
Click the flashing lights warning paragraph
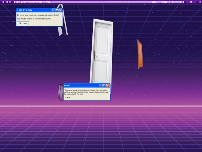click(x=86, y=92)
